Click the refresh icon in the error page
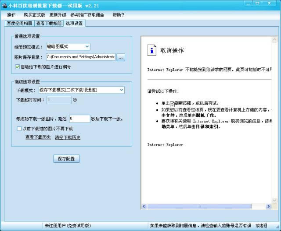The image size is (281, 231). tap(172, 104)
